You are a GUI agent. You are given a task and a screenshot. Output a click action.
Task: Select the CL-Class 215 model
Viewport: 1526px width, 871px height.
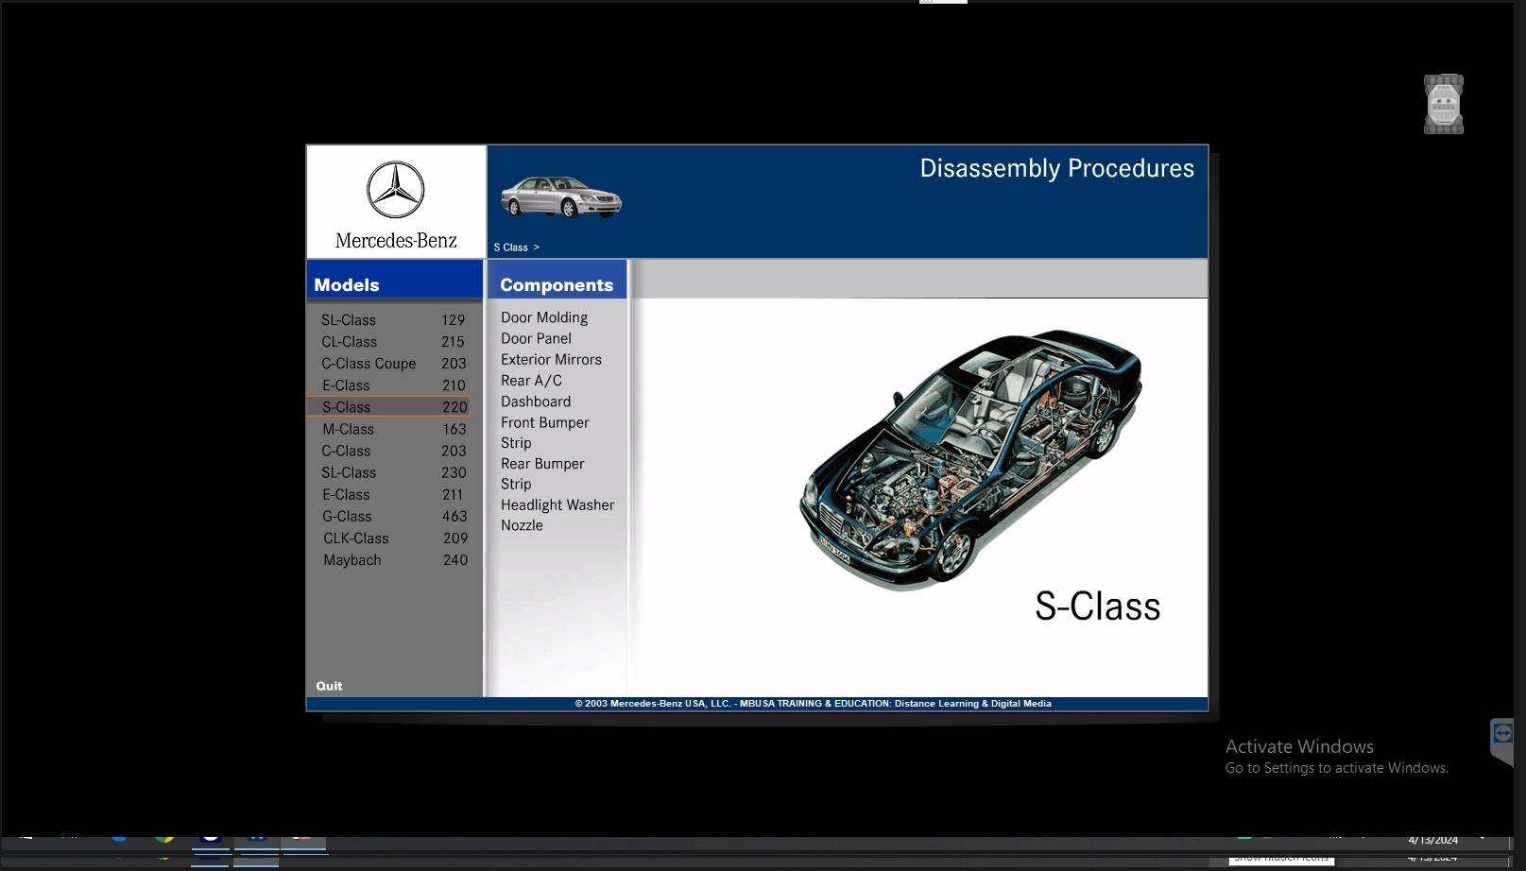pyautogui.click(x=393, y=342)
